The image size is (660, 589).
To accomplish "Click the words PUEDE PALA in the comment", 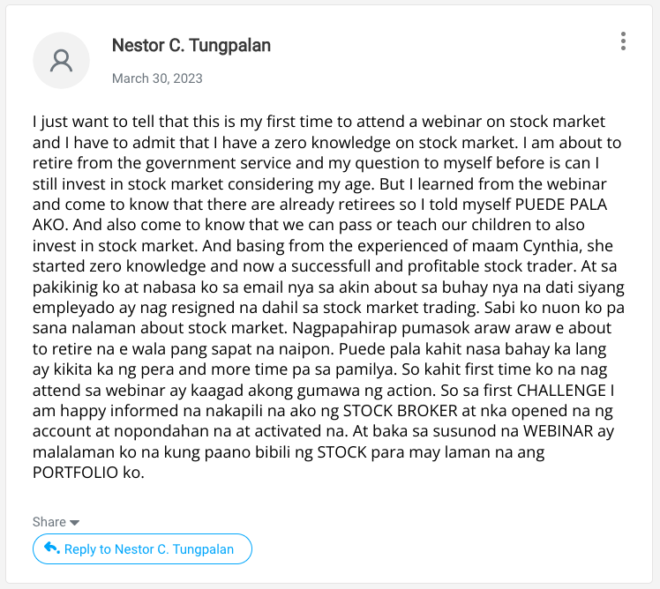I will (x=561, y=205).
